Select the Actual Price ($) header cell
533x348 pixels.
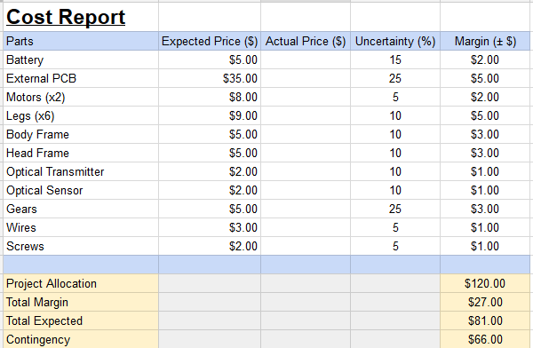pos(306,41)
